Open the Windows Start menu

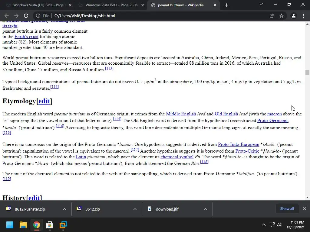pos(10,225)
